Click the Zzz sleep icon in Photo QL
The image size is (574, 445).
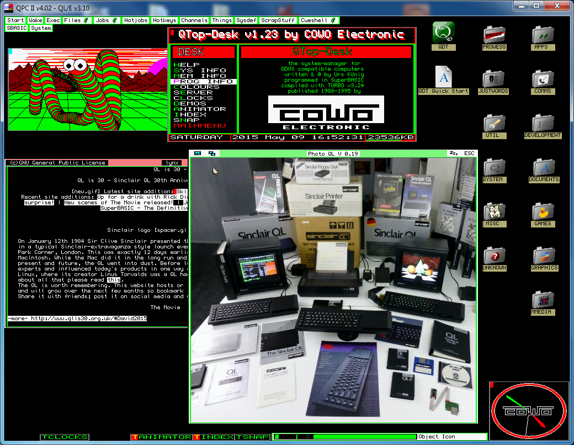[x=454, y=153]
